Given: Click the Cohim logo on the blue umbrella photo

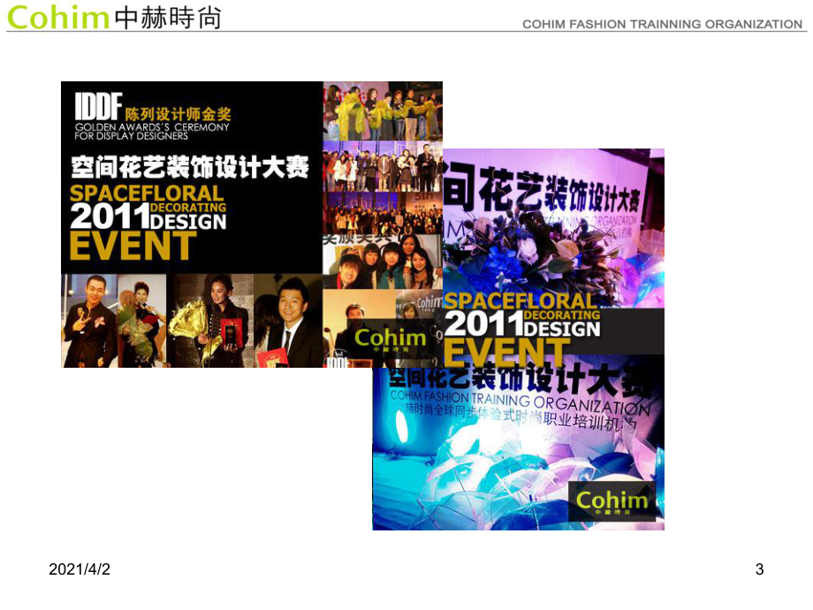Looking at the screenshot, I should [x=612, y=501].
